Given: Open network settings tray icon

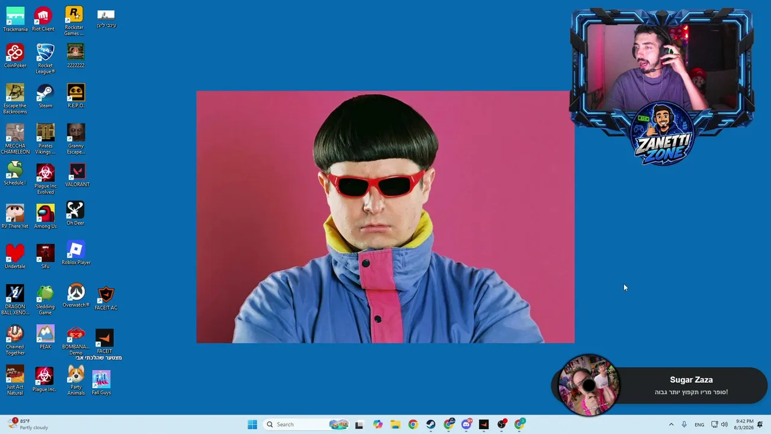Looking at the screenshot, I should [714, 424].
